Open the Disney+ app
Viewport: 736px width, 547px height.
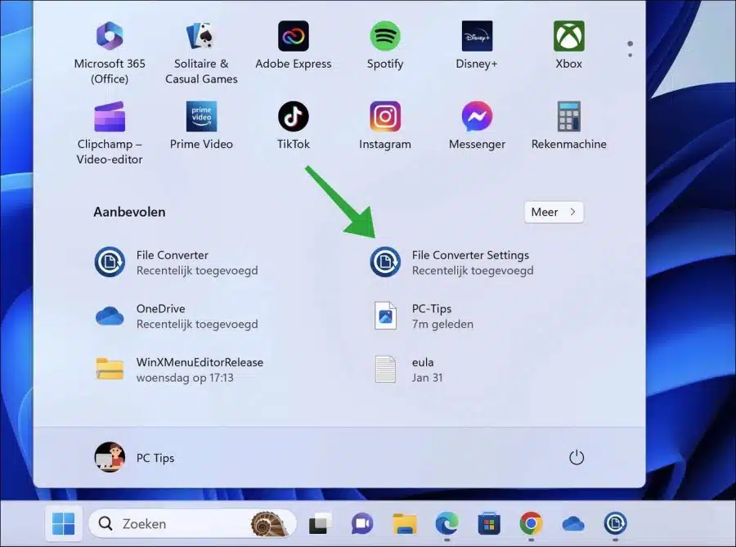[x=477, y=45]
